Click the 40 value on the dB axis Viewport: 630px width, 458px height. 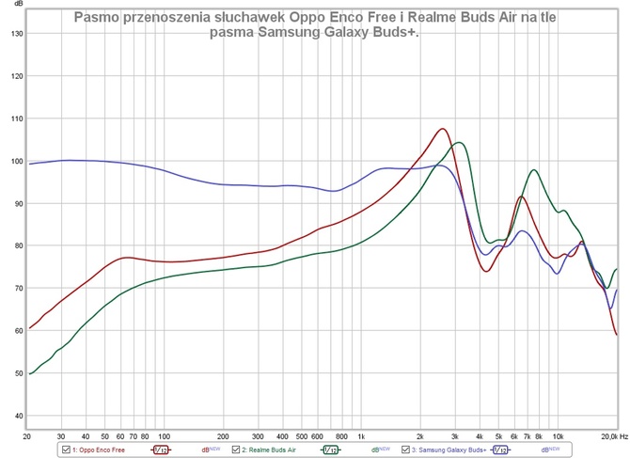pos(19,417)
